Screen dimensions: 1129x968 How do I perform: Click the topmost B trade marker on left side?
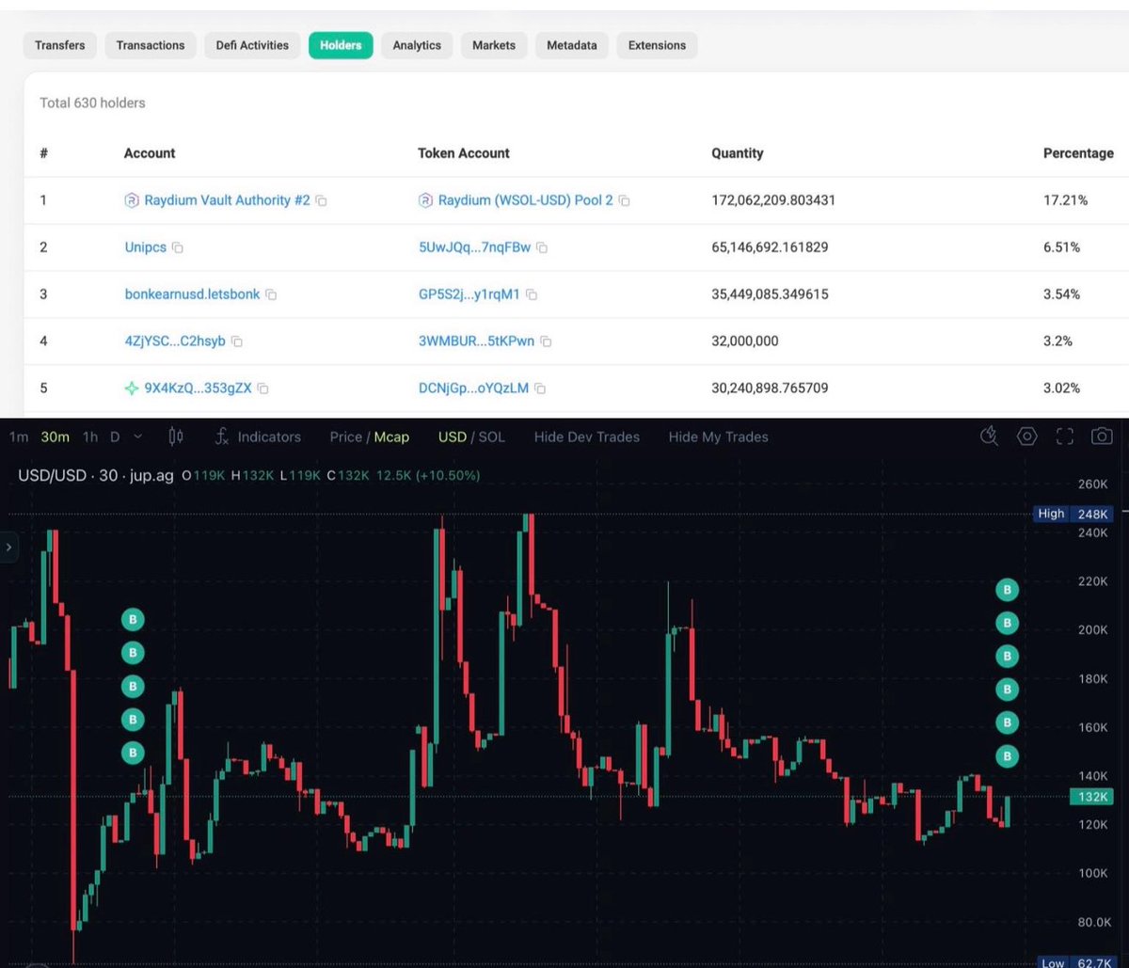[x=133, y=620]
